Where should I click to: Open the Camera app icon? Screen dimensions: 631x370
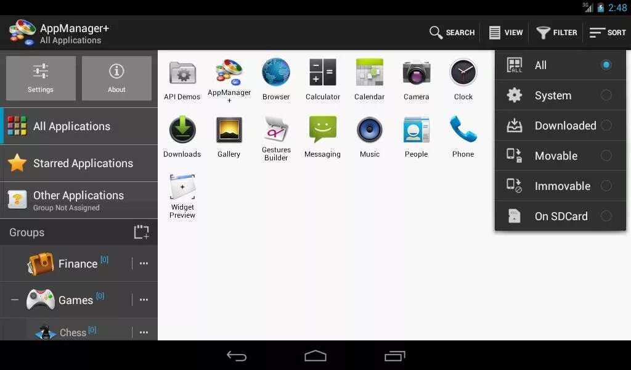tap(417, 73)
